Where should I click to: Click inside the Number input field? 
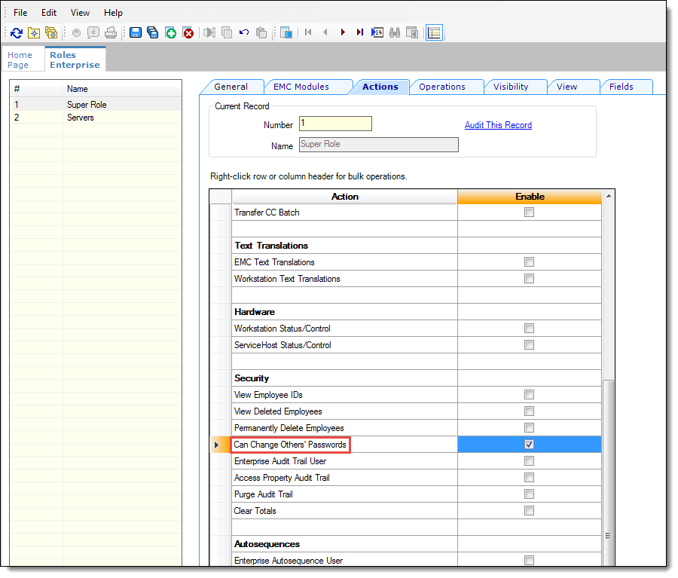334,124
